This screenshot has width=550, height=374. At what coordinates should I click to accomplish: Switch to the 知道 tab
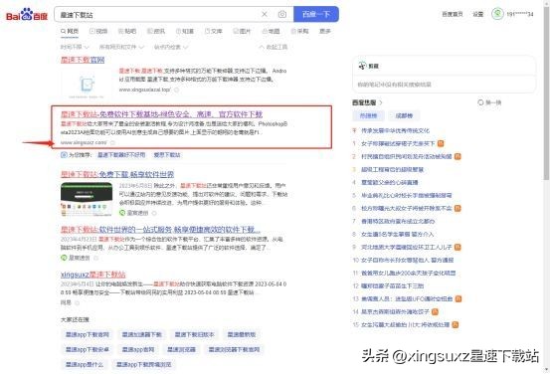point(185,31)
